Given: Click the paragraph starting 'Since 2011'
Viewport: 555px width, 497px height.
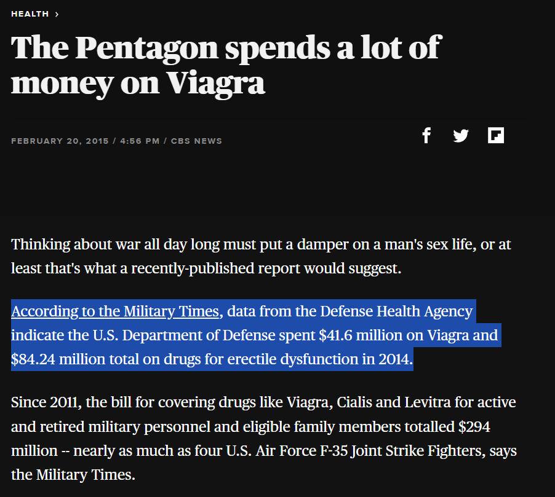Looking at the screenshot, I should click(x=264, y=438).
